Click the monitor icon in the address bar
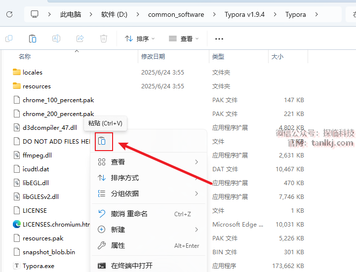356x272 pixels. 35,14
